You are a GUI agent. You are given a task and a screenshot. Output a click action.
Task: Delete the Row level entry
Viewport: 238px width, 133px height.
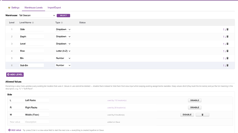tap(227, 51)
